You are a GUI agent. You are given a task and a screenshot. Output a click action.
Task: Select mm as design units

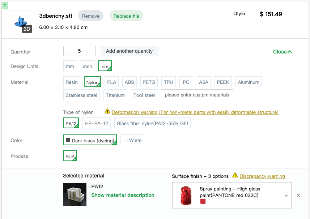(x=70, y=66)
